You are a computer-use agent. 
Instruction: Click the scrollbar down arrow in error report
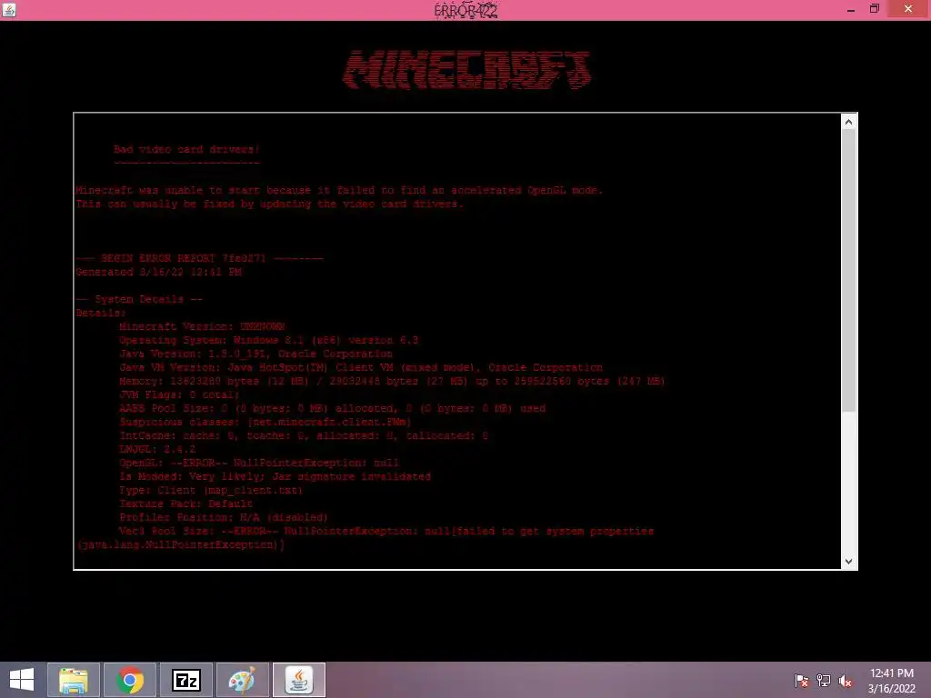point(848,561)
